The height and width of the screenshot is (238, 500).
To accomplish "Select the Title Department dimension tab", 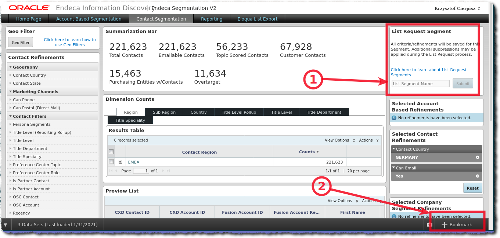I will tap(324, 112).
